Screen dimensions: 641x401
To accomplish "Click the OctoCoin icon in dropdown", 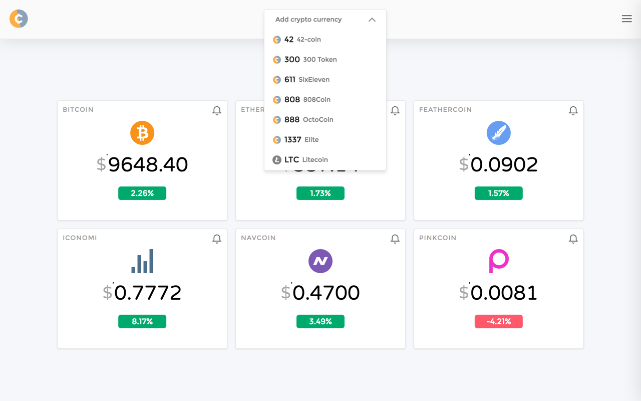I will click(276, 120).
